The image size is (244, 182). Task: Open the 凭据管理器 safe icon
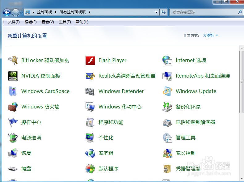point(167,169)
